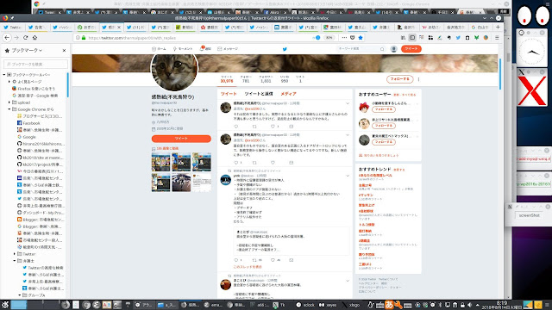
Task: Open Twitter Home navigation item
Action: click(x=159, y=49)
